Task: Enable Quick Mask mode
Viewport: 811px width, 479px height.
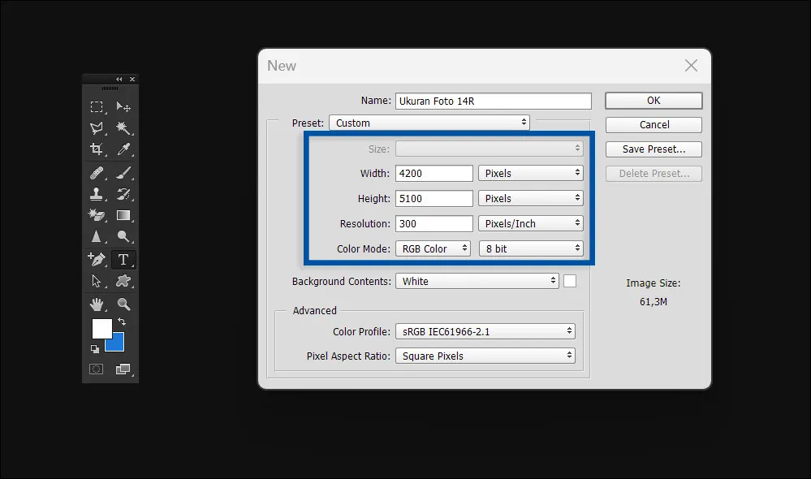Action: point(96,369)
